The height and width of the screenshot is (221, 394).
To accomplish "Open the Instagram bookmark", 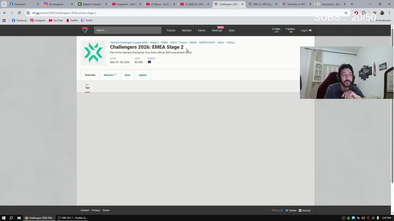I will [38, 20].
